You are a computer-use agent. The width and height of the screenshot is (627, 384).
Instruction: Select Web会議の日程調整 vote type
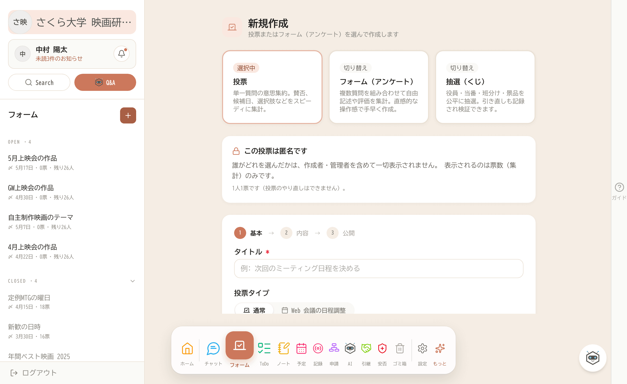313,310
